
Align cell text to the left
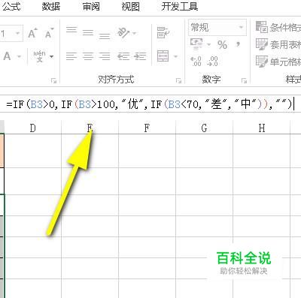tap(71, 56)
